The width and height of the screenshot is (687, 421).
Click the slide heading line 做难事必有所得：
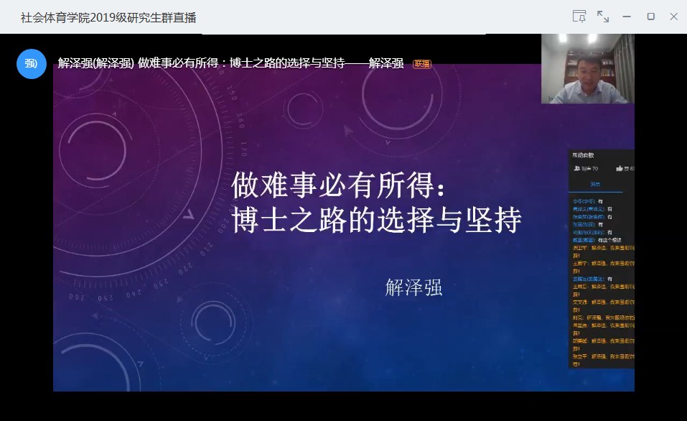[x=342, y=187]
